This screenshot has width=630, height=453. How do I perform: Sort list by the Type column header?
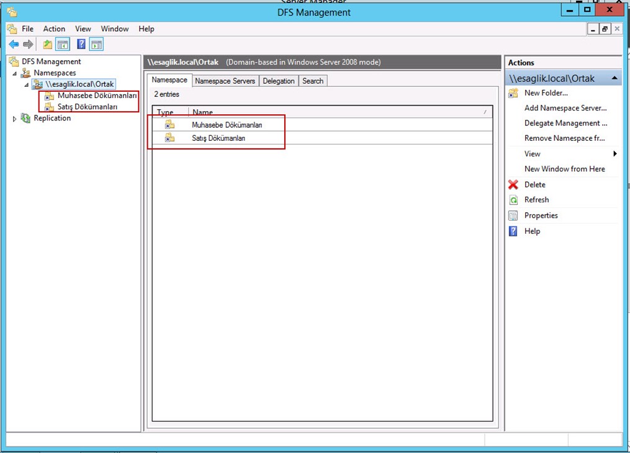point(170,112)
